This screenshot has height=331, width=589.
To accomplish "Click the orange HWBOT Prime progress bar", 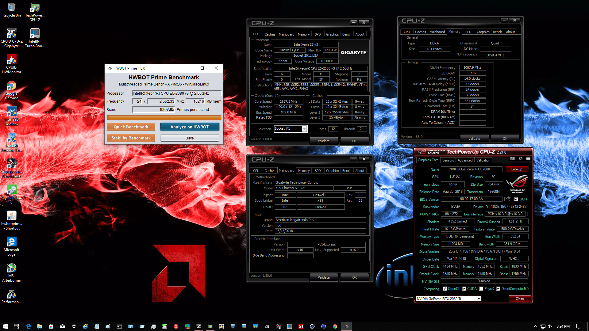I will pos(164,117).
